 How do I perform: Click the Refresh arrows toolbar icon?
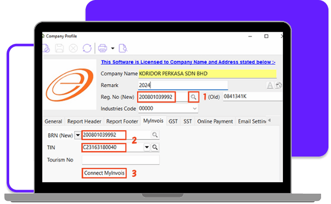pos(87,48)
